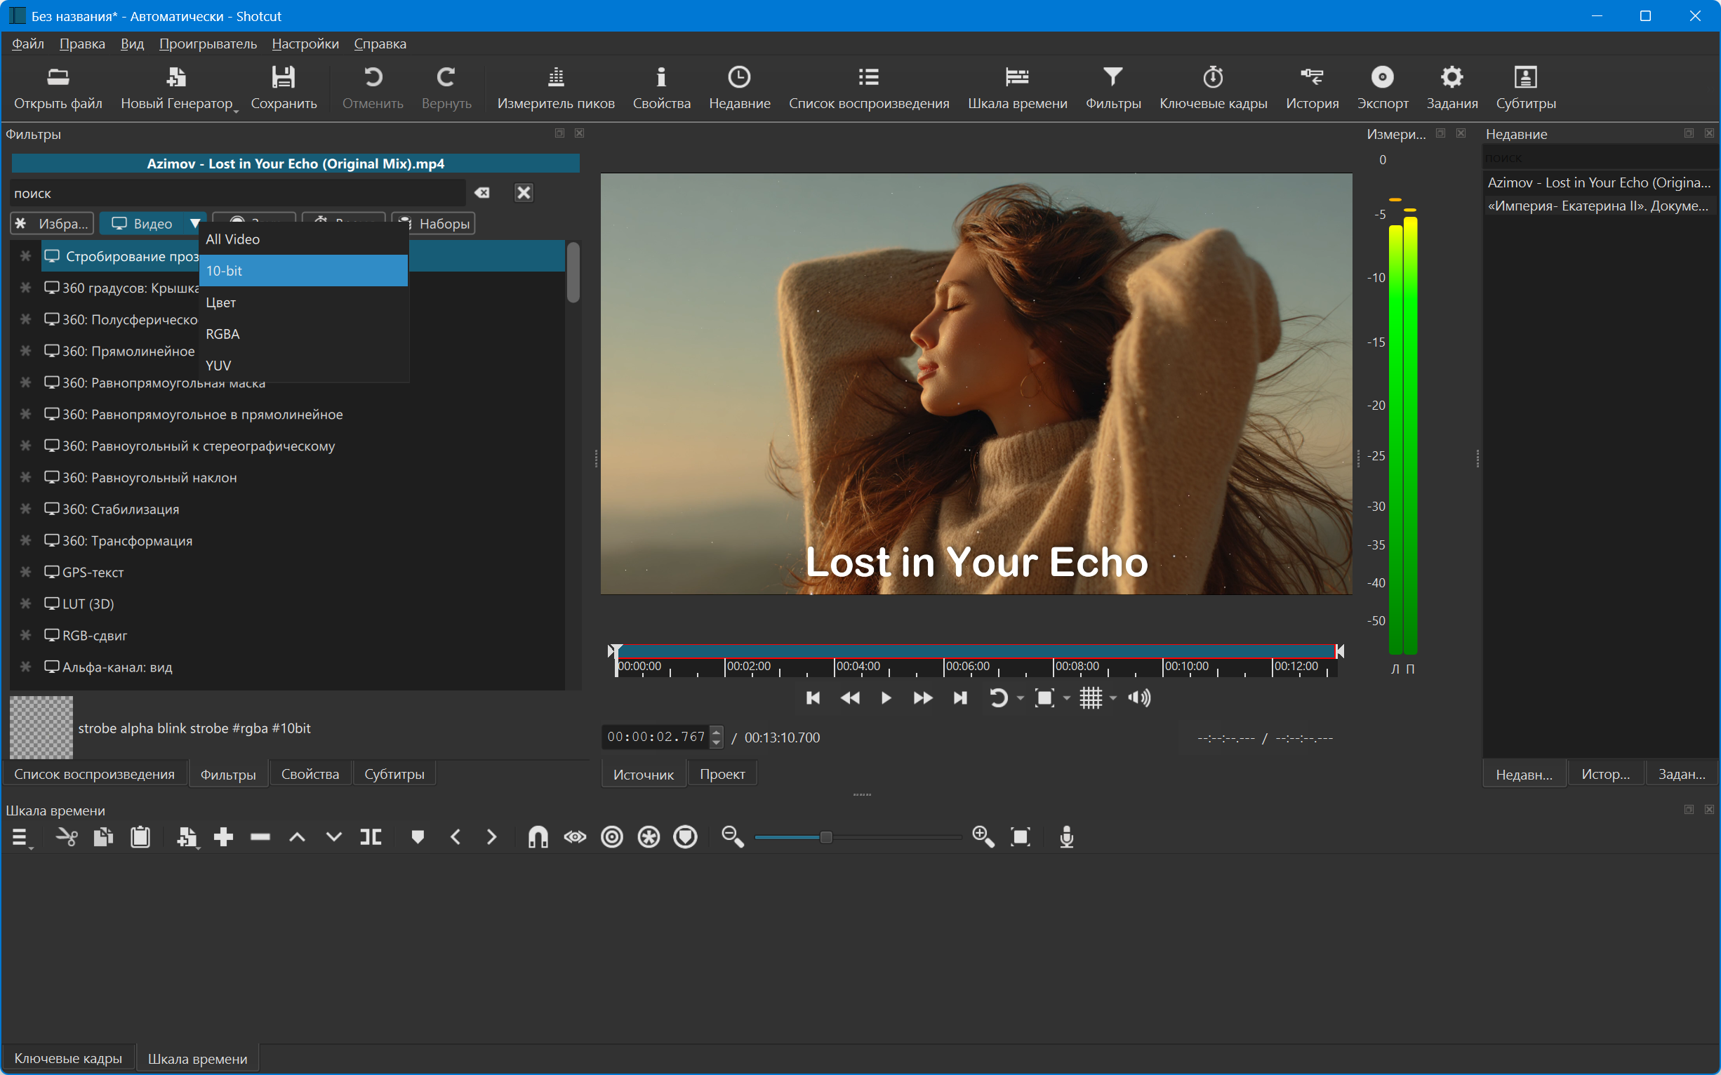This screenshot has width=1721, height=1075.
Task: Open the Peak Meter toolbar icon
Action: 555,76
